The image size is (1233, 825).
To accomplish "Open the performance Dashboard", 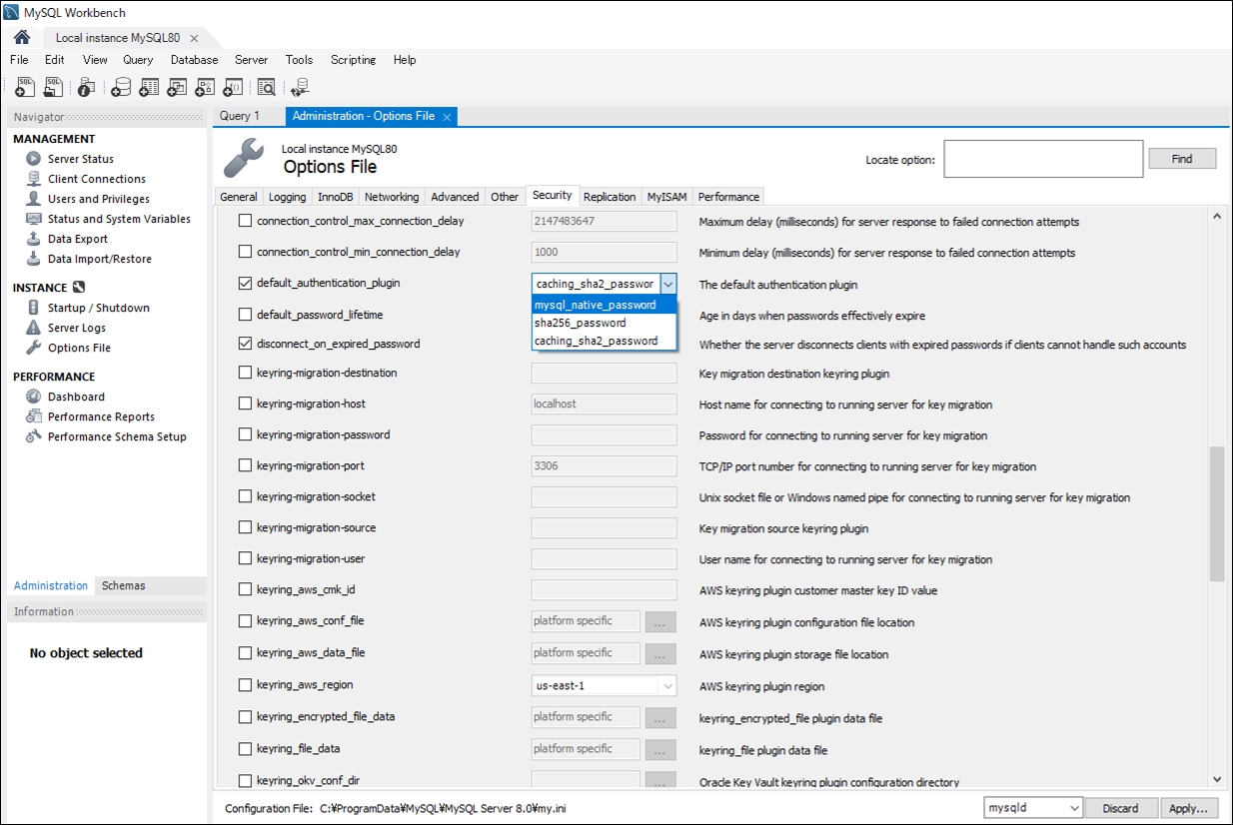I will click(76, 397).
